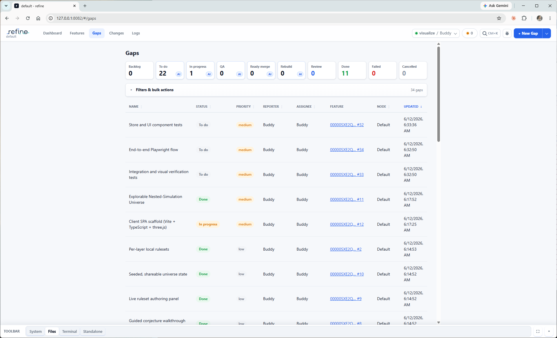
Task: Filter by the Backlog status card
Action: (x=139, y=70)
